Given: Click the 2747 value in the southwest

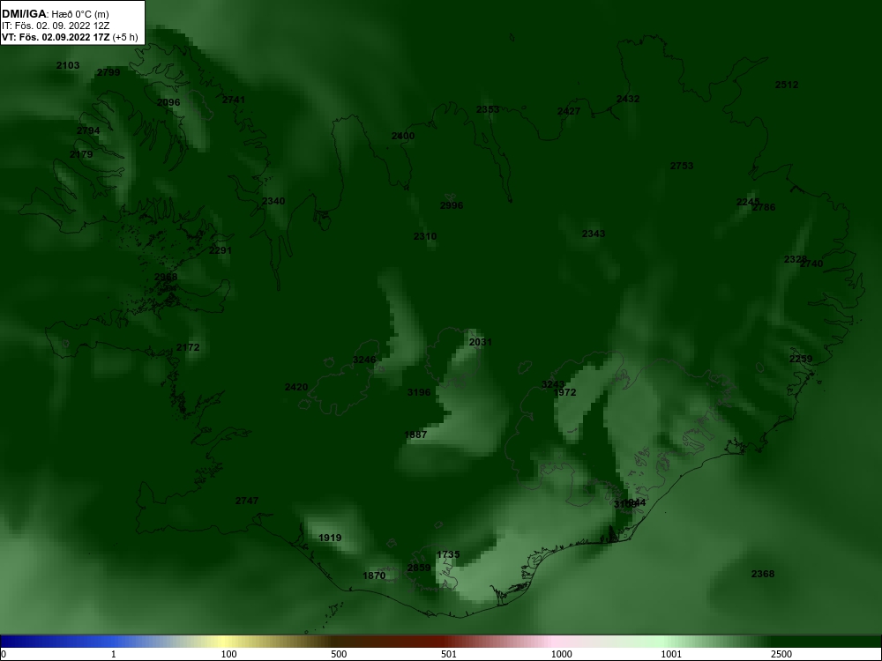Looking at the screenshot, I should [x=247, y=501].
